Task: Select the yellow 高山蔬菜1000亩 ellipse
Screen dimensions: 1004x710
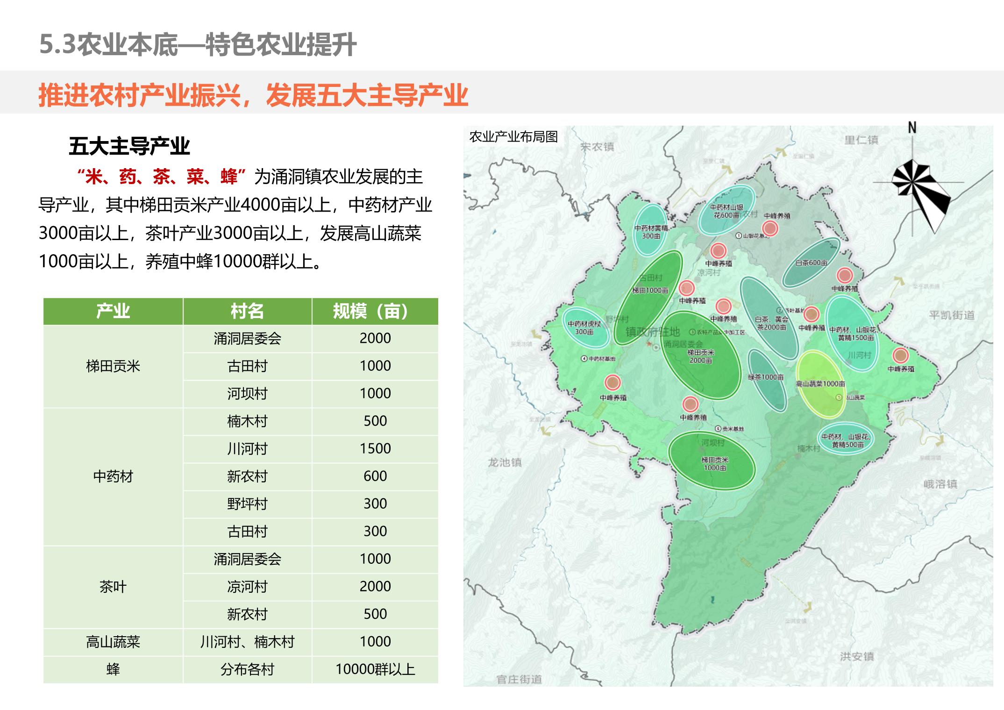Action: tap(820, 384)
